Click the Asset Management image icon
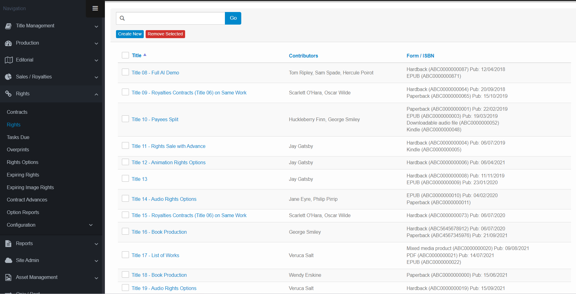The image size is (576, 294). coord(8,277)
